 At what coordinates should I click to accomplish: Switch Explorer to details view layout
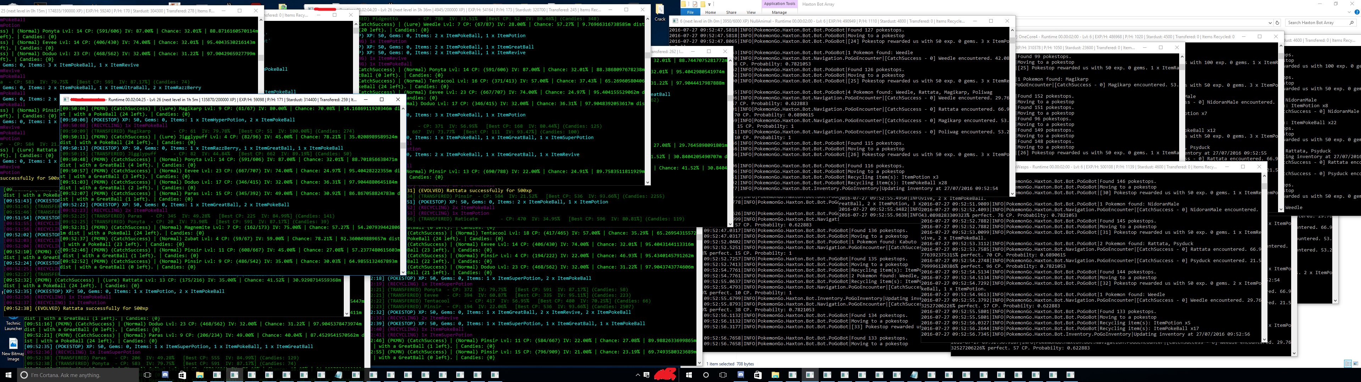1348,364
